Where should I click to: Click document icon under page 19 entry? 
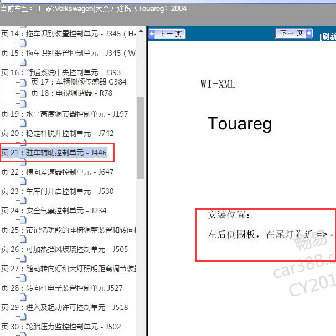pos(23,123)
